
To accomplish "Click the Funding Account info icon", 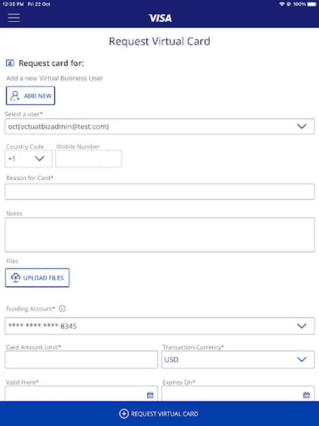I will click(62, 309).
